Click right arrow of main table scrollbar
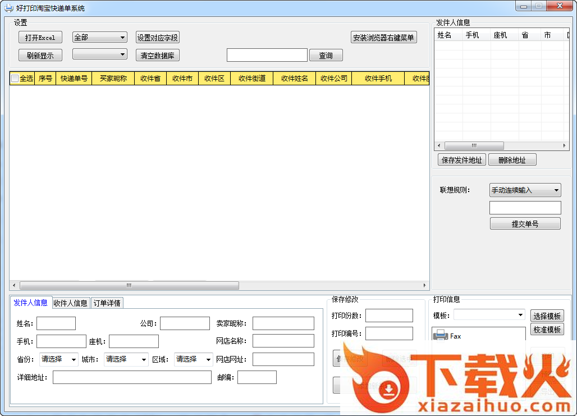Screen dimensions: 577x416 pyautogui.click(x=425, y=285)
